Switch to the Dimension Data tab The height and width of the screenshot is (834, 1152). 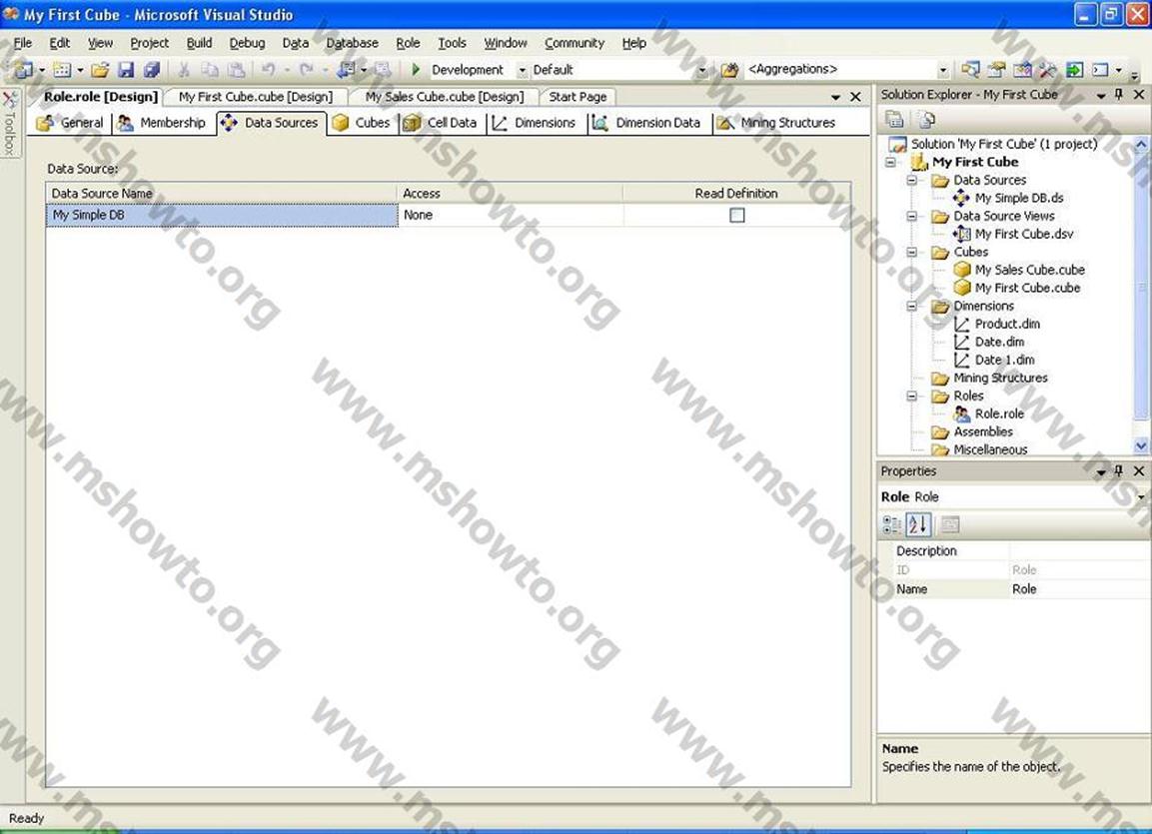[647, 123]
